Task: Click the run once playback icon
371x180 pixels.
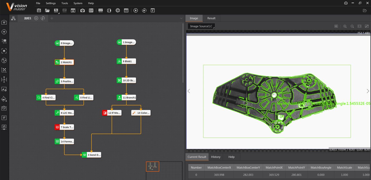Action: [x=136, y=10]
